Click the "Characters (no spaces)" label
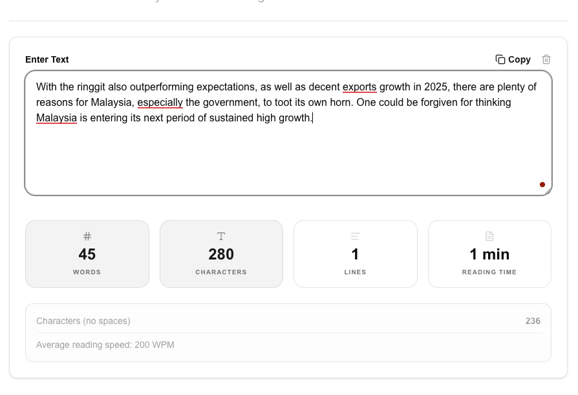Image resolution: width=578 pixels, height=395 pixels. tap(83, 321)
